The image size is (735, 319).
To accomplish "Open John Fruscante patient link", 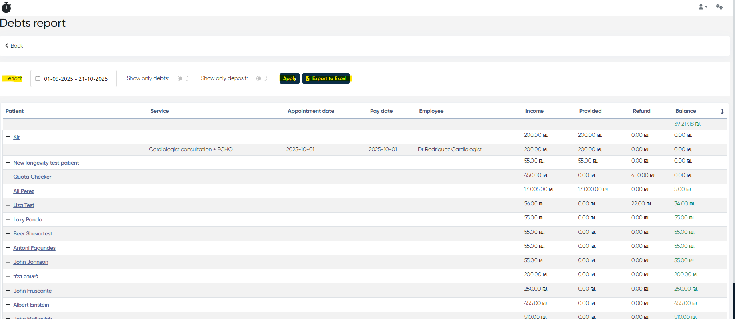I will point(32,291).
